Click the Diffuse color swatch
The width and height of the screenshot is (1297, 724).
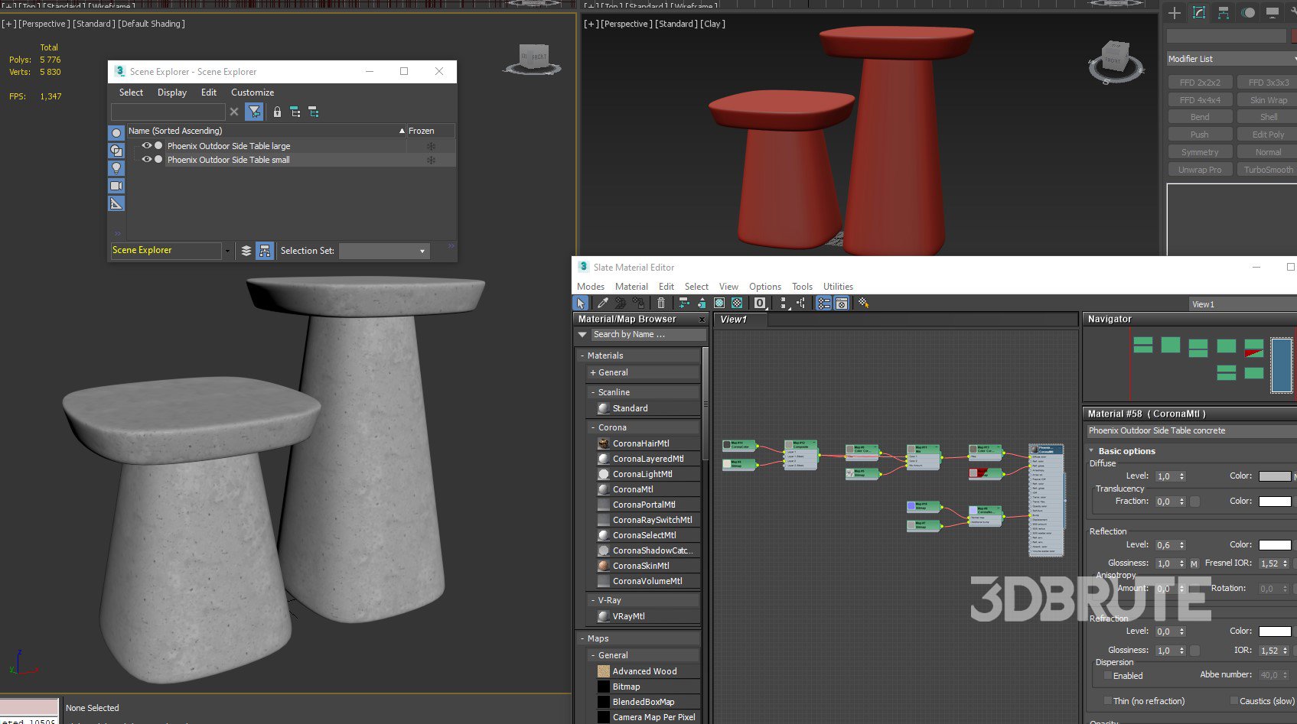pyautogui.click(x=1274, y=476)
